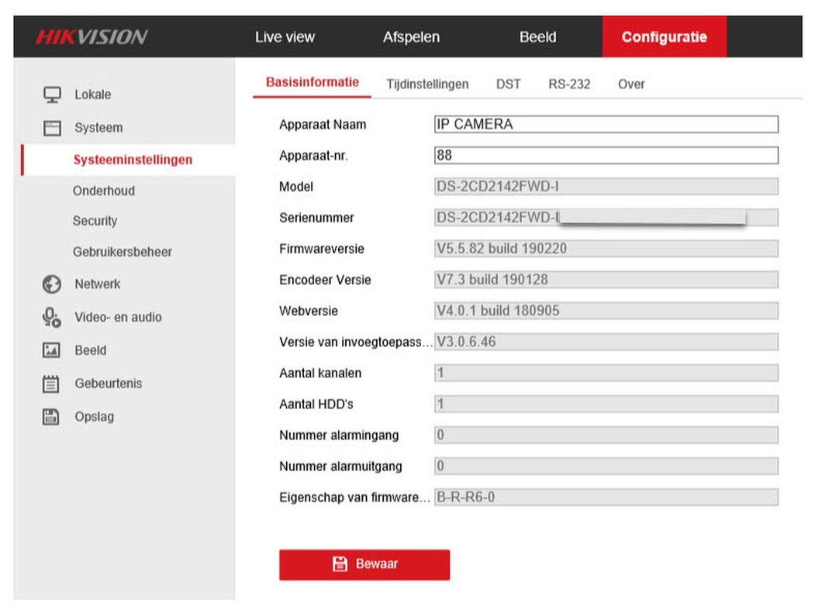Click the Aantal kanalen field
This screenshot has width=815, height=609.
click(x=606, y=373)
